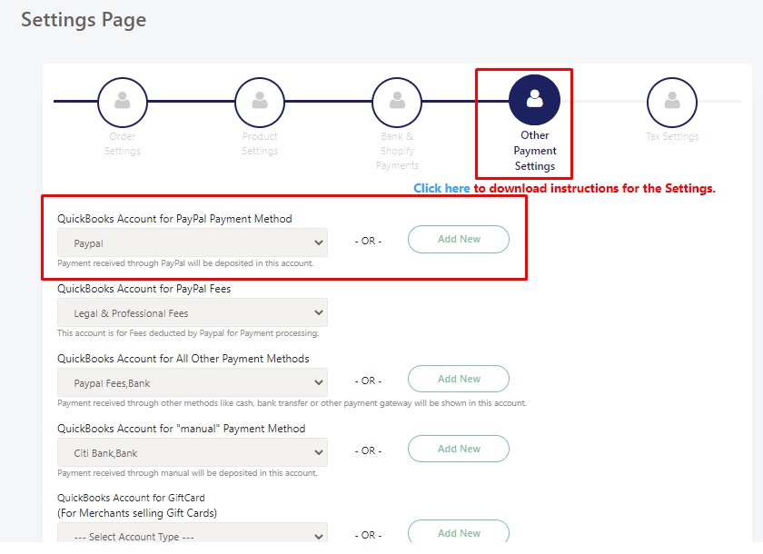Image resolution: width=763 pixels, height=554 pixels.
Task: Click 'This account is for Fees deducted by Paypal' hint
Action: coord(188,333)
